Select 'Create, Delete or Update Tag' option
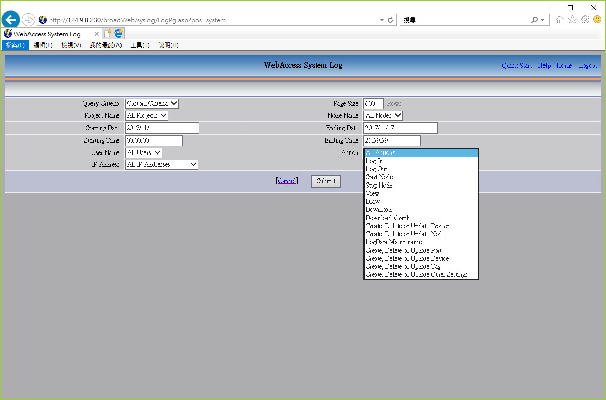The height and width of the screenshot is (400, 606). [x=421, y=267]
